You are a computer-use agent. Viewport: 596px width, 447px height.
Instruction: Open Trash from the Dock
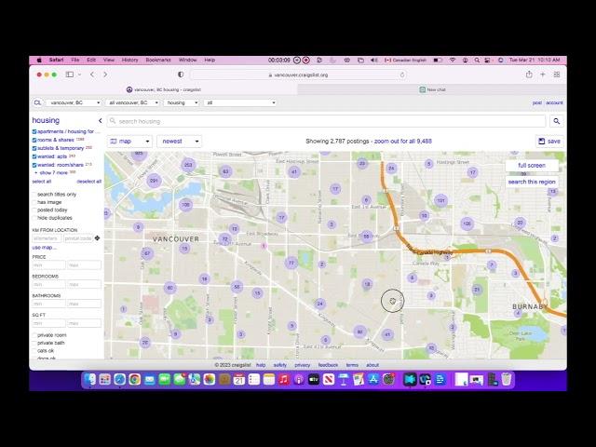click(507, 379)
